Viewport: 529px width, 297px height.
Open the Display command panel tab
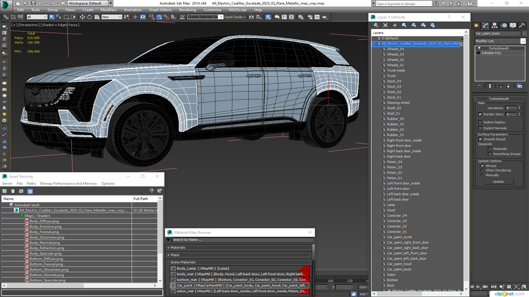[513, 25]
